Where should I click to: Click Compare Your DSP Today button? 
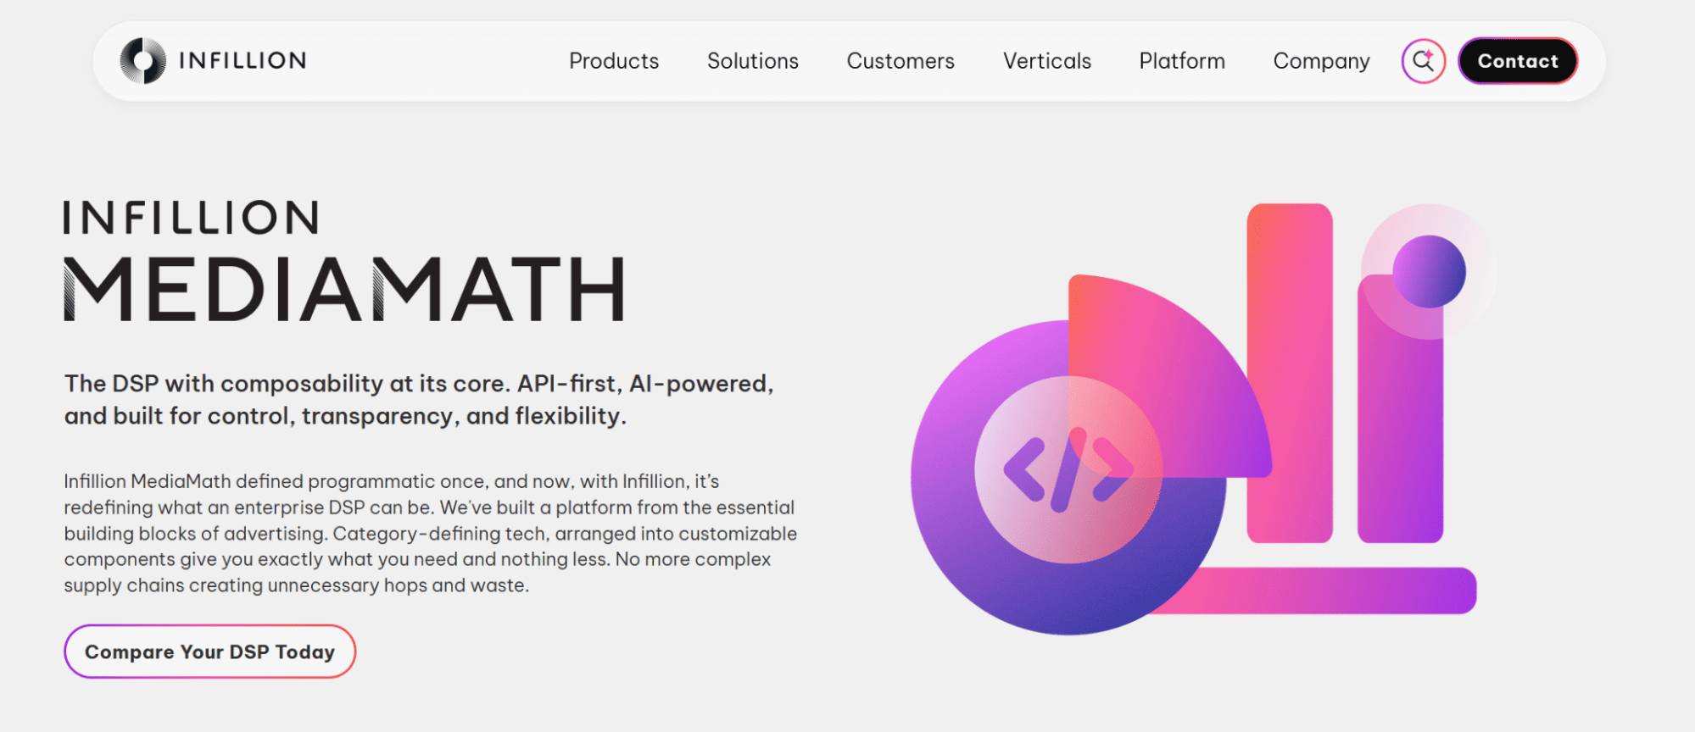[209, 652]
